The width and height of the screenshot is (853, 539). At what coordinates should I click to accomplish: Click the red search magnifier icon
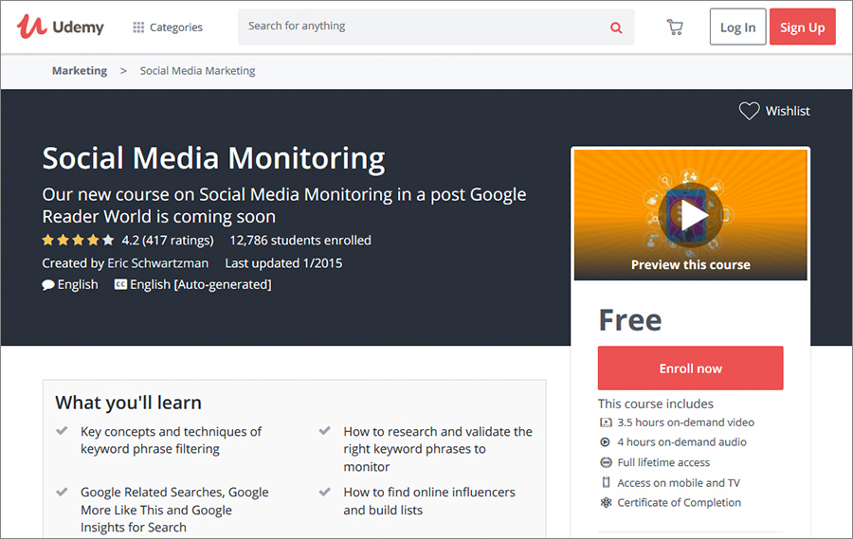(x=616, y=27)
